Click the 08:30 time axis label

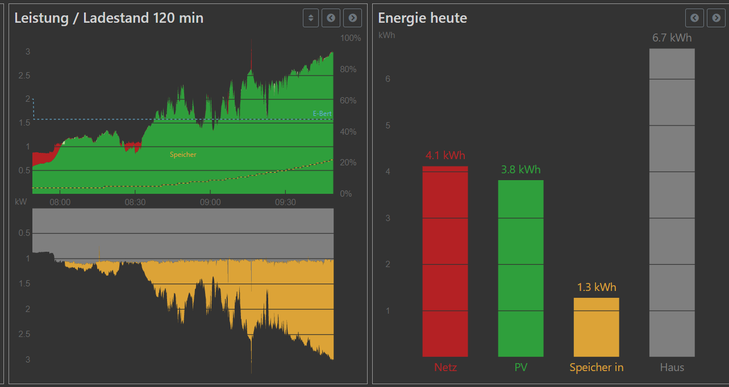[135, 202]
